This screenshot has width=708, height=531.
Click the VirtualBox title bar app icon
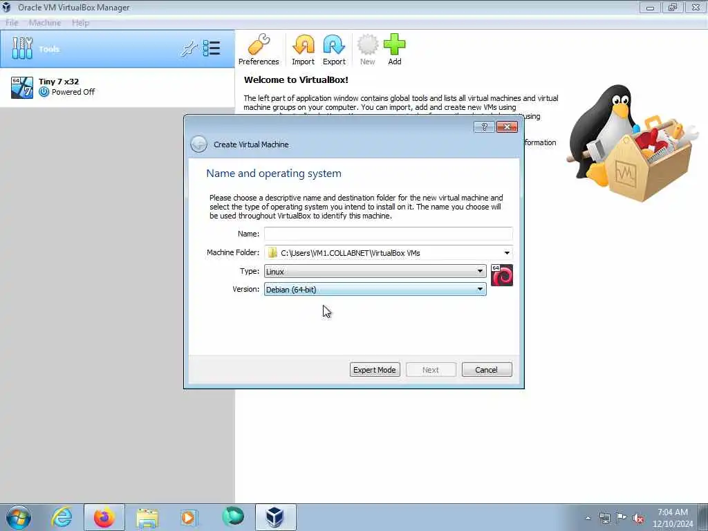click(6, 7)
